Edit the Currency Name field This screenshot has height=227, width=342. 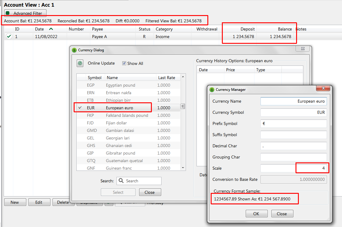pos(293,101)
